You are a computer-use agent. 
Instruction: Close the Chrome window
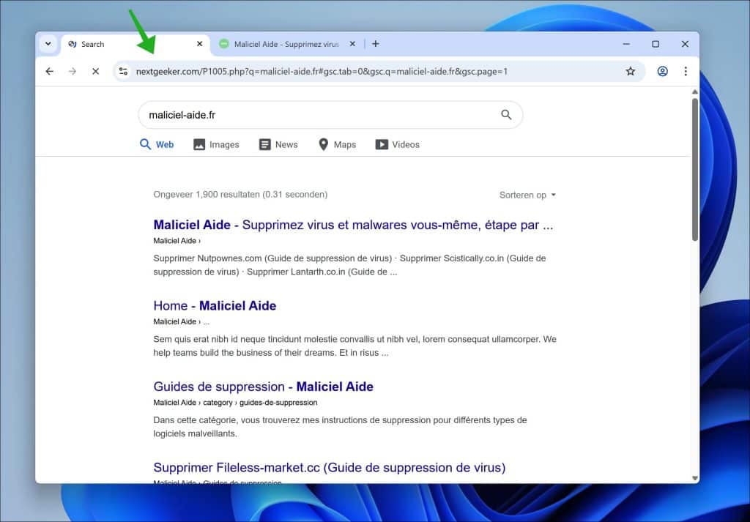(685, 44)
